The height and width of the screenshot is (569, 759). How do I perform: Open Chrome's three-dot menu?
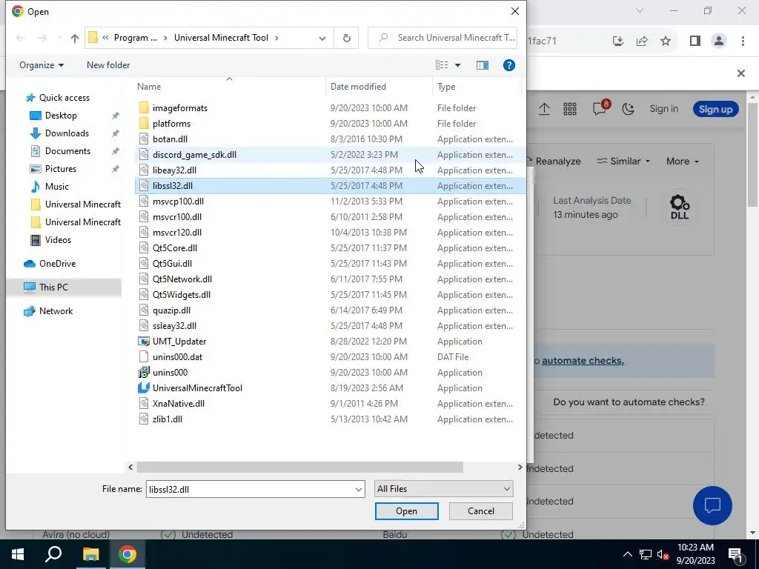tap(743, 41)
